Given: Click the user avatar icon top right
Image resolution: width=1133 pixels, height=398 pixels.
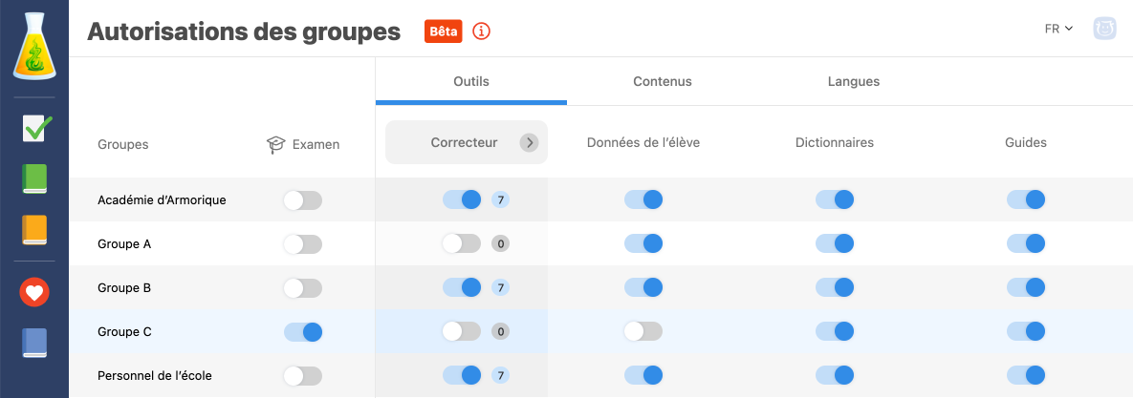Looking at the screenshot, I should click(1105, 30).
